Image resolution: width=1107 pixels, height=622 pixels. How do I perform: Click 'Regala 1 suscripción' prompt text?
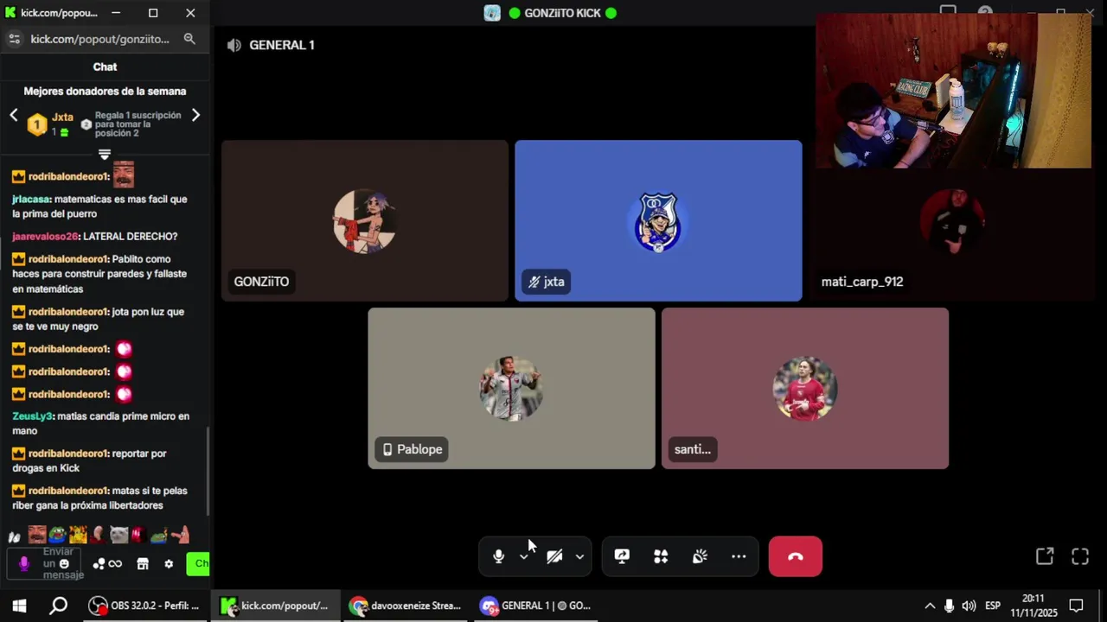point(138,124)
